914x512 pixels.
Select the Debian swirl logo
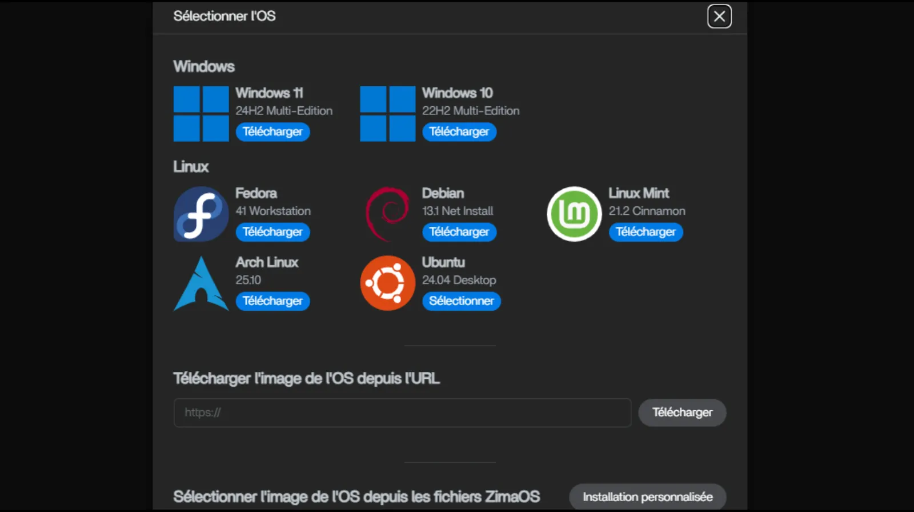(x=387, y=214)
